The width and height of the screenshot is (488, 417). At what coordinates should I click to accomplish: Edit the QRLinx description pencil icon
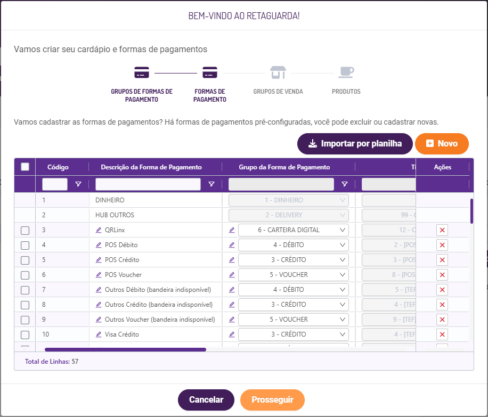[x=99, y=230]
